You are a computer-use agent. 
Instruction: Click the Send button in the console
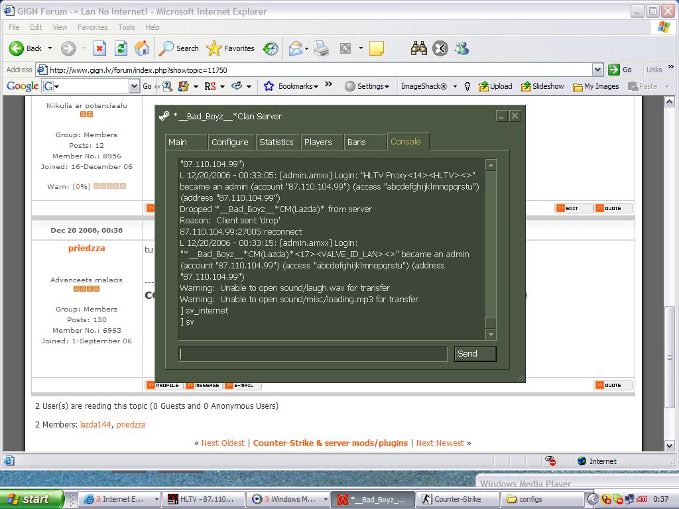[x=475, y=354]
